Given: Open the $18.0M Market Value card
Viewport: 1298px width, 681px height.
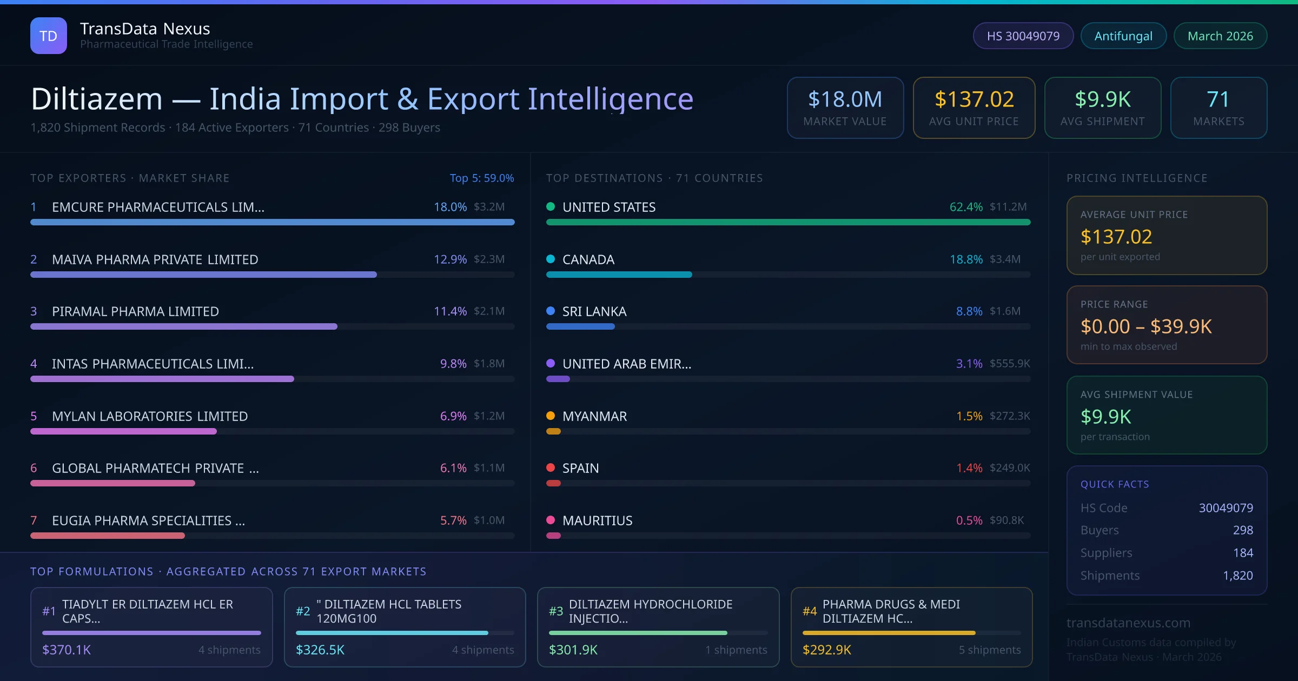Looking at the screenshot, I should pyautogui.click(x=845, y=108).
